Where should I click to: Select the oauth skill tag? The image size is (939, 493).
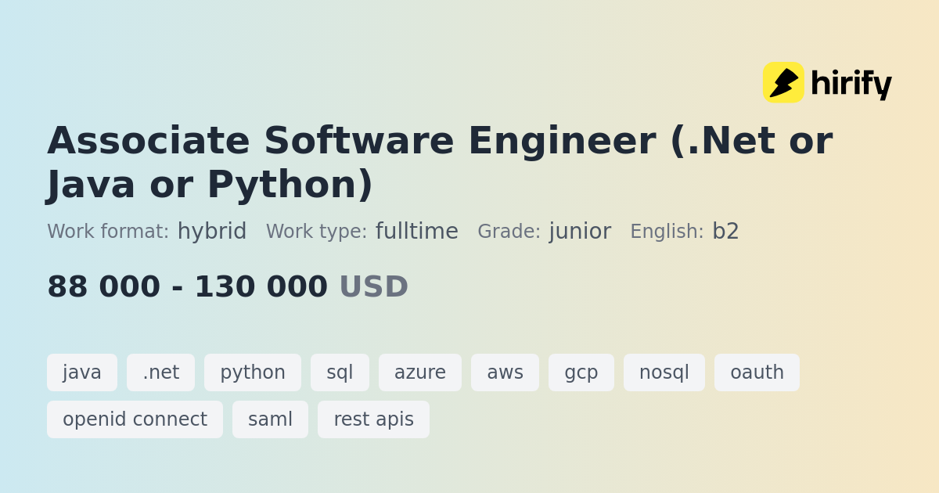point(757,372)
